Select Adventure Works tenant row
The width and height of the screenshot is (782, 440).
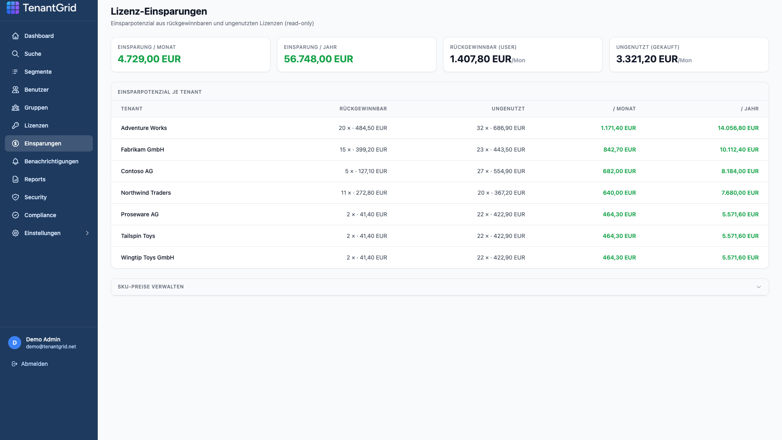tap(440, 128)
